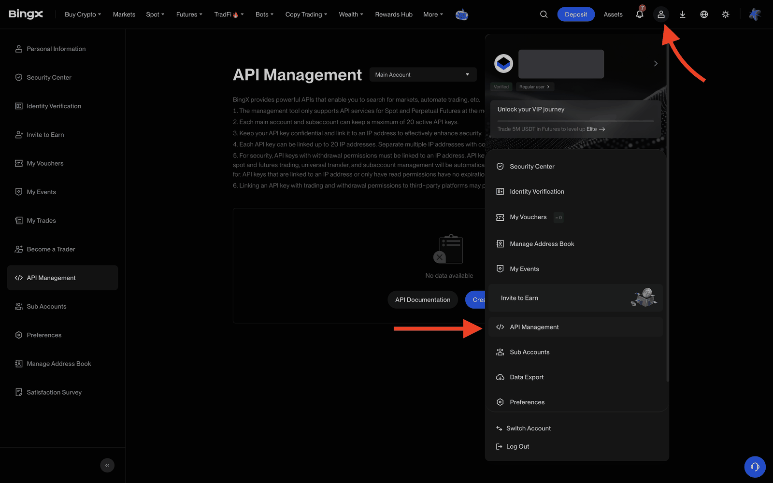Click the Unlock your VIP journey card

[575, 119]
